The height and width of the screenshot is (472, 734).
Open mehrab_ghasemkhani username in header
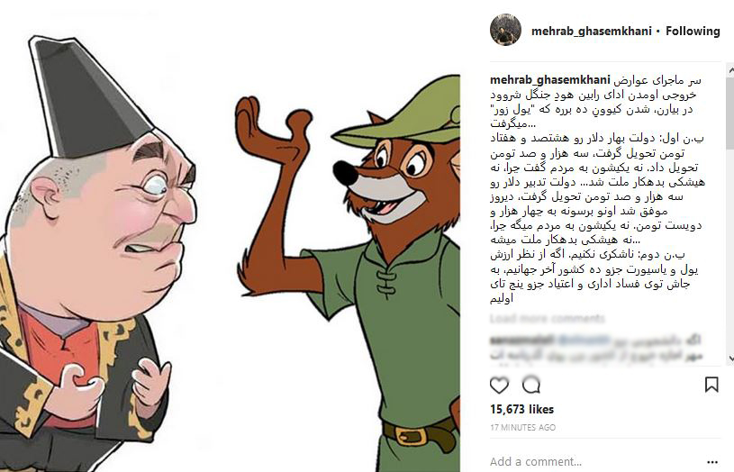click(591, 32)
